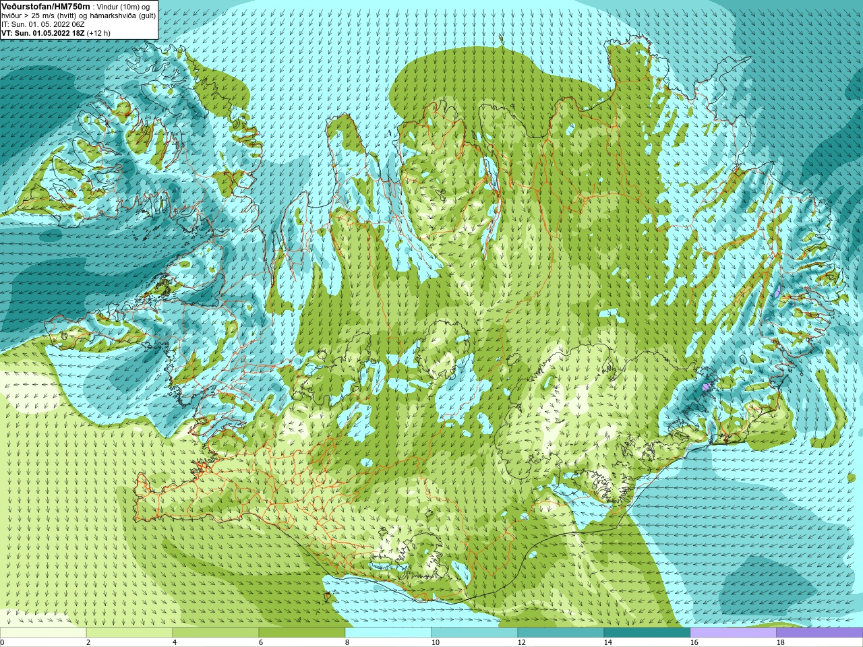Click the 14–16 m/s dark teal legend swatch
Image resolution: width=863 pixels, height=647 pixels.
tap(647, 632)
